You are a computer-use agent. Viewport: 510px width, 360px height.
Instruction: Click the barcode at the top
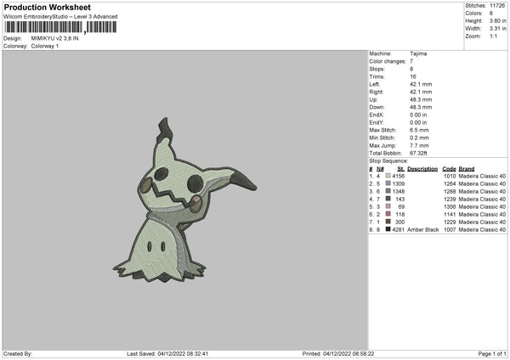60,27
